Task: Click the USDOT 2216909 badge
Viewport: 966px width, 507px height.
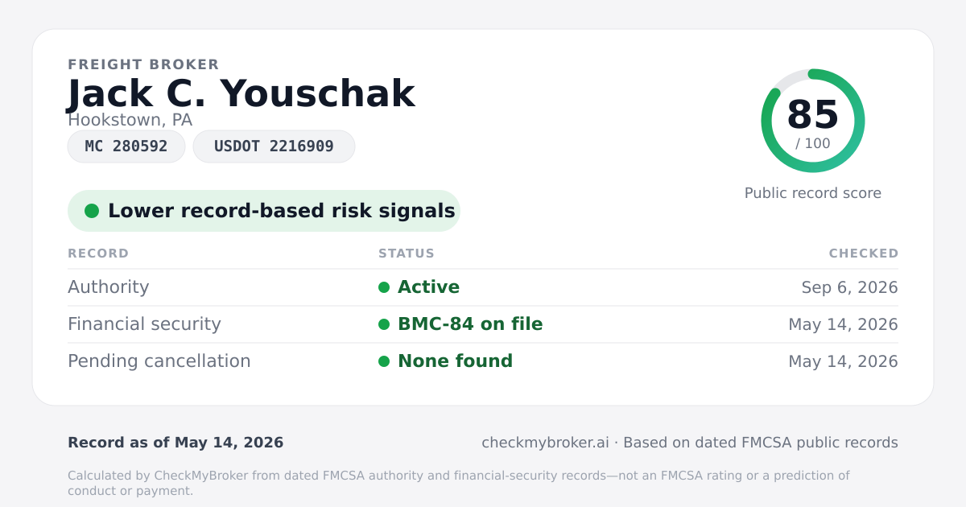Action: (x=274, y=146)
